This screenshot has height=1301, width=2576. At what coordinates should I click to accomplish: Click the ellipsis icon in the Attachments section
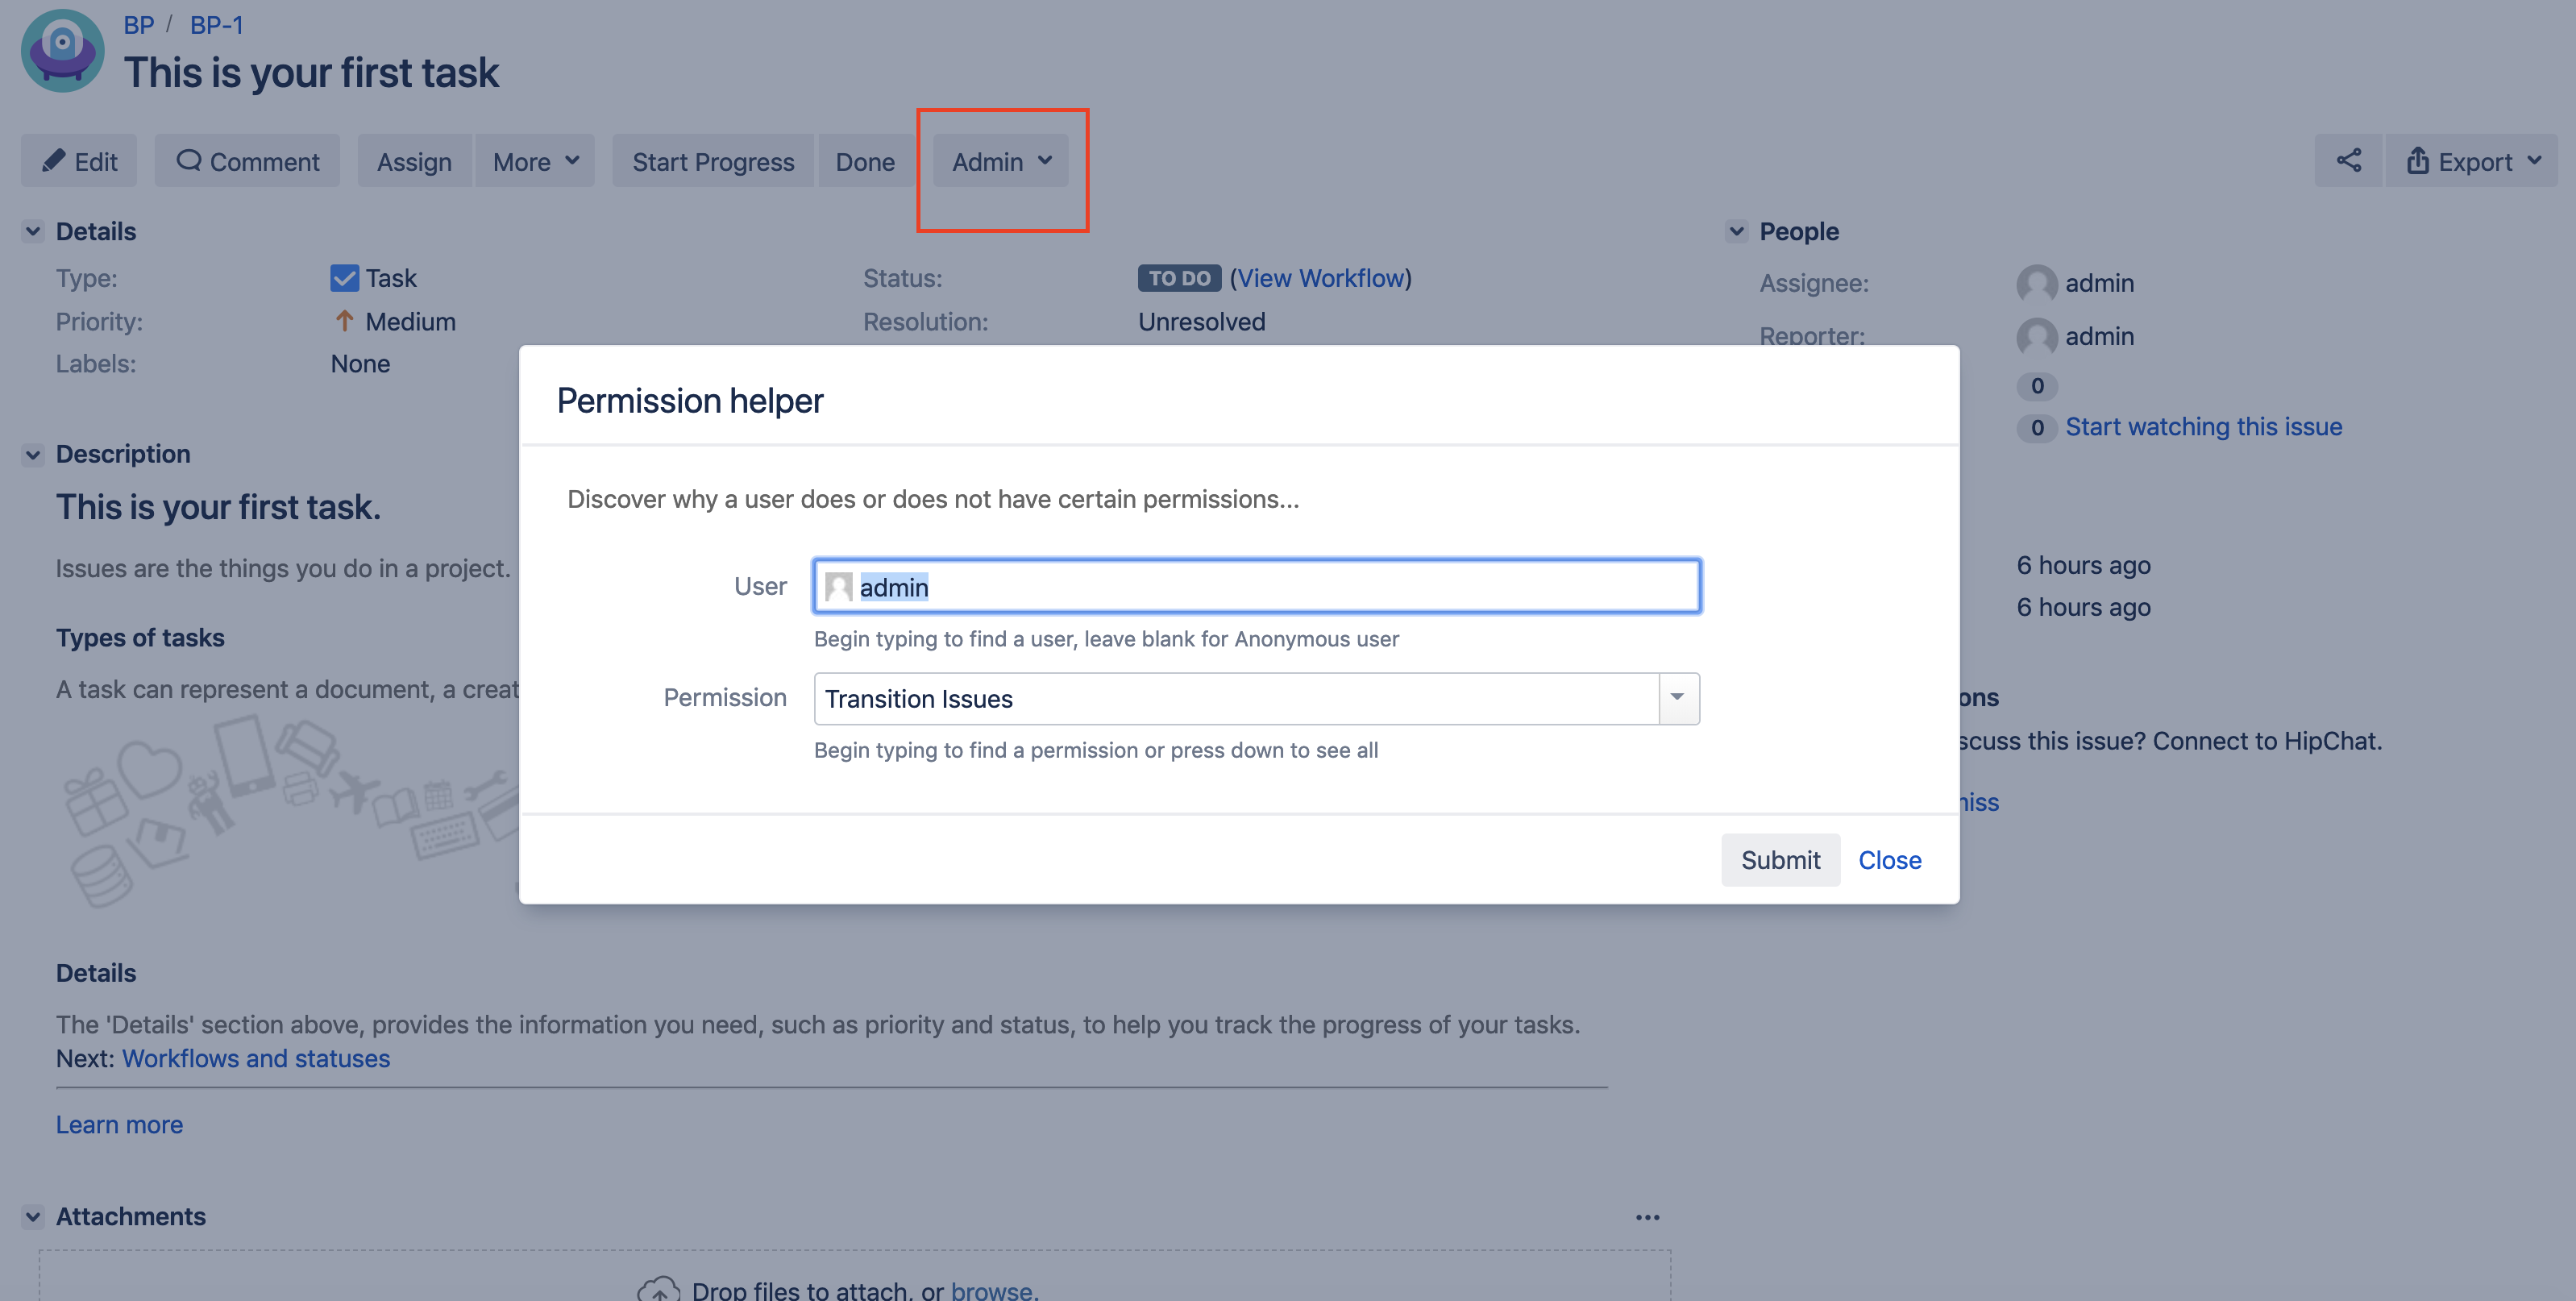pos(1648,1216)
